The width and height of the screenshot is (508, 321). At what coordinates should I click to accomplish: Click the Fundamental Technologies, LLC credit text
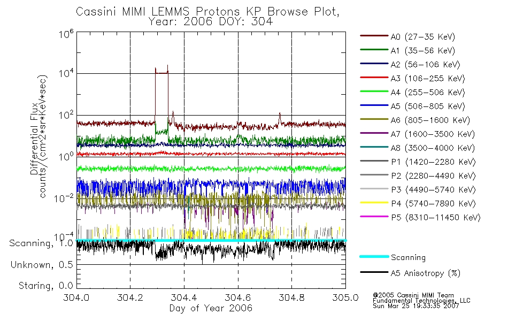(421, 301)
